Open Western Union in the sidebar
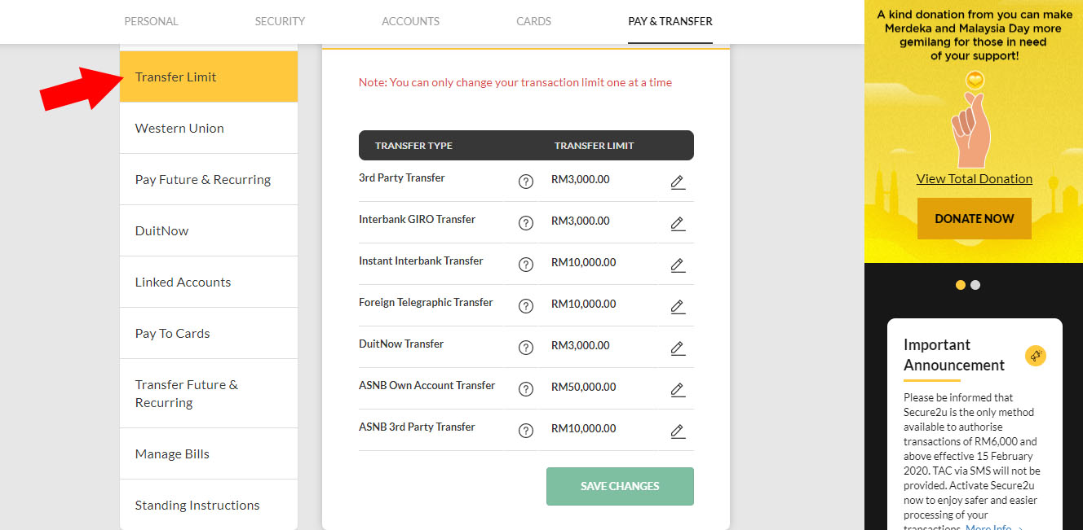The image size is (1083, 530). point(179,128)
